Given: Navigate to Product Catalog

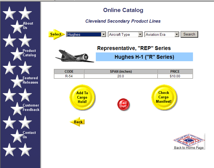Looking at the screenshot, I should point(29,53).
